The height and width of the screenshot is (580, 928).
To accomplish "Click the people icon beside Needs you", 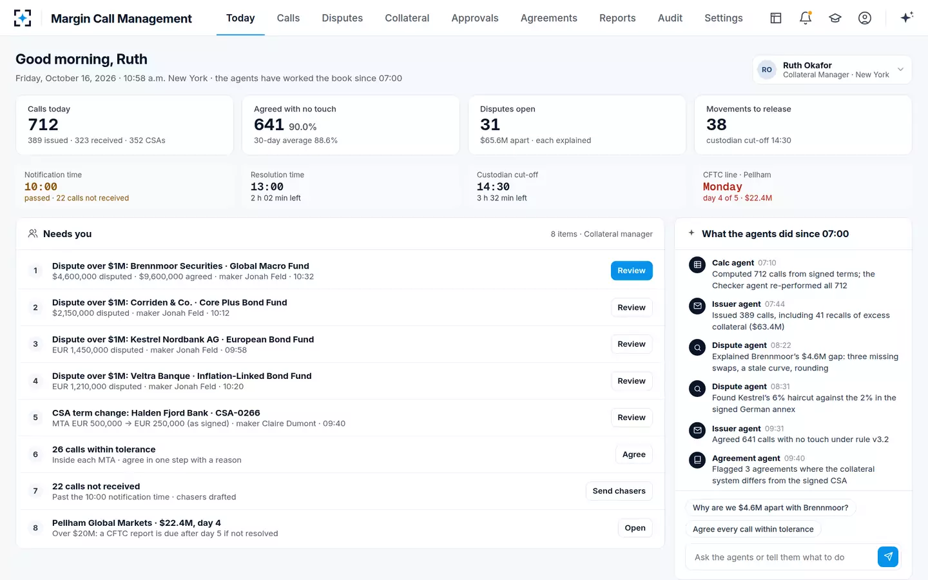I will 32,233.
